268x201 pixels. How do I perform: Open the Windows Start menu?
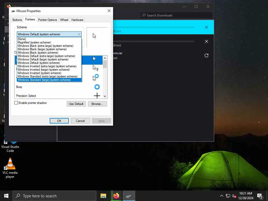click(x=6, y=196)
